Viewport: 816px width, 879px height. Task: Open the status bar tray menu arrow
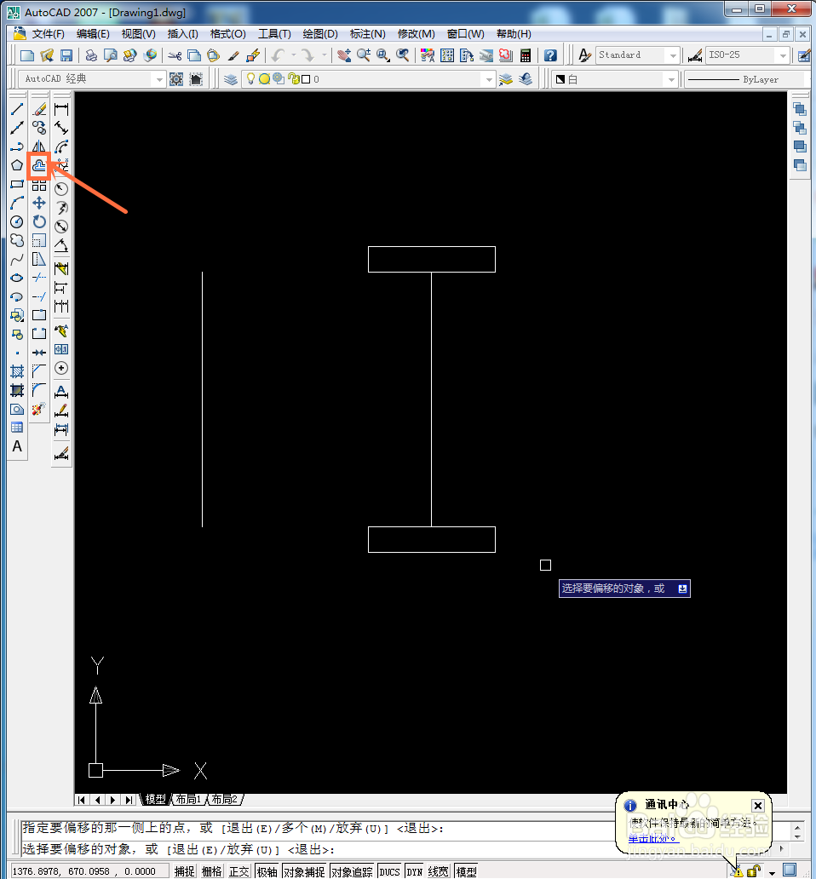[x=772, y=873]
